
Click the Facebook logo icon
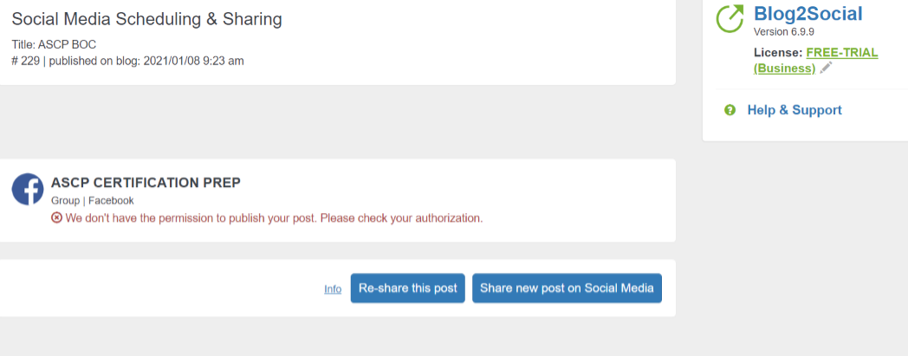[x=28, y=190]
